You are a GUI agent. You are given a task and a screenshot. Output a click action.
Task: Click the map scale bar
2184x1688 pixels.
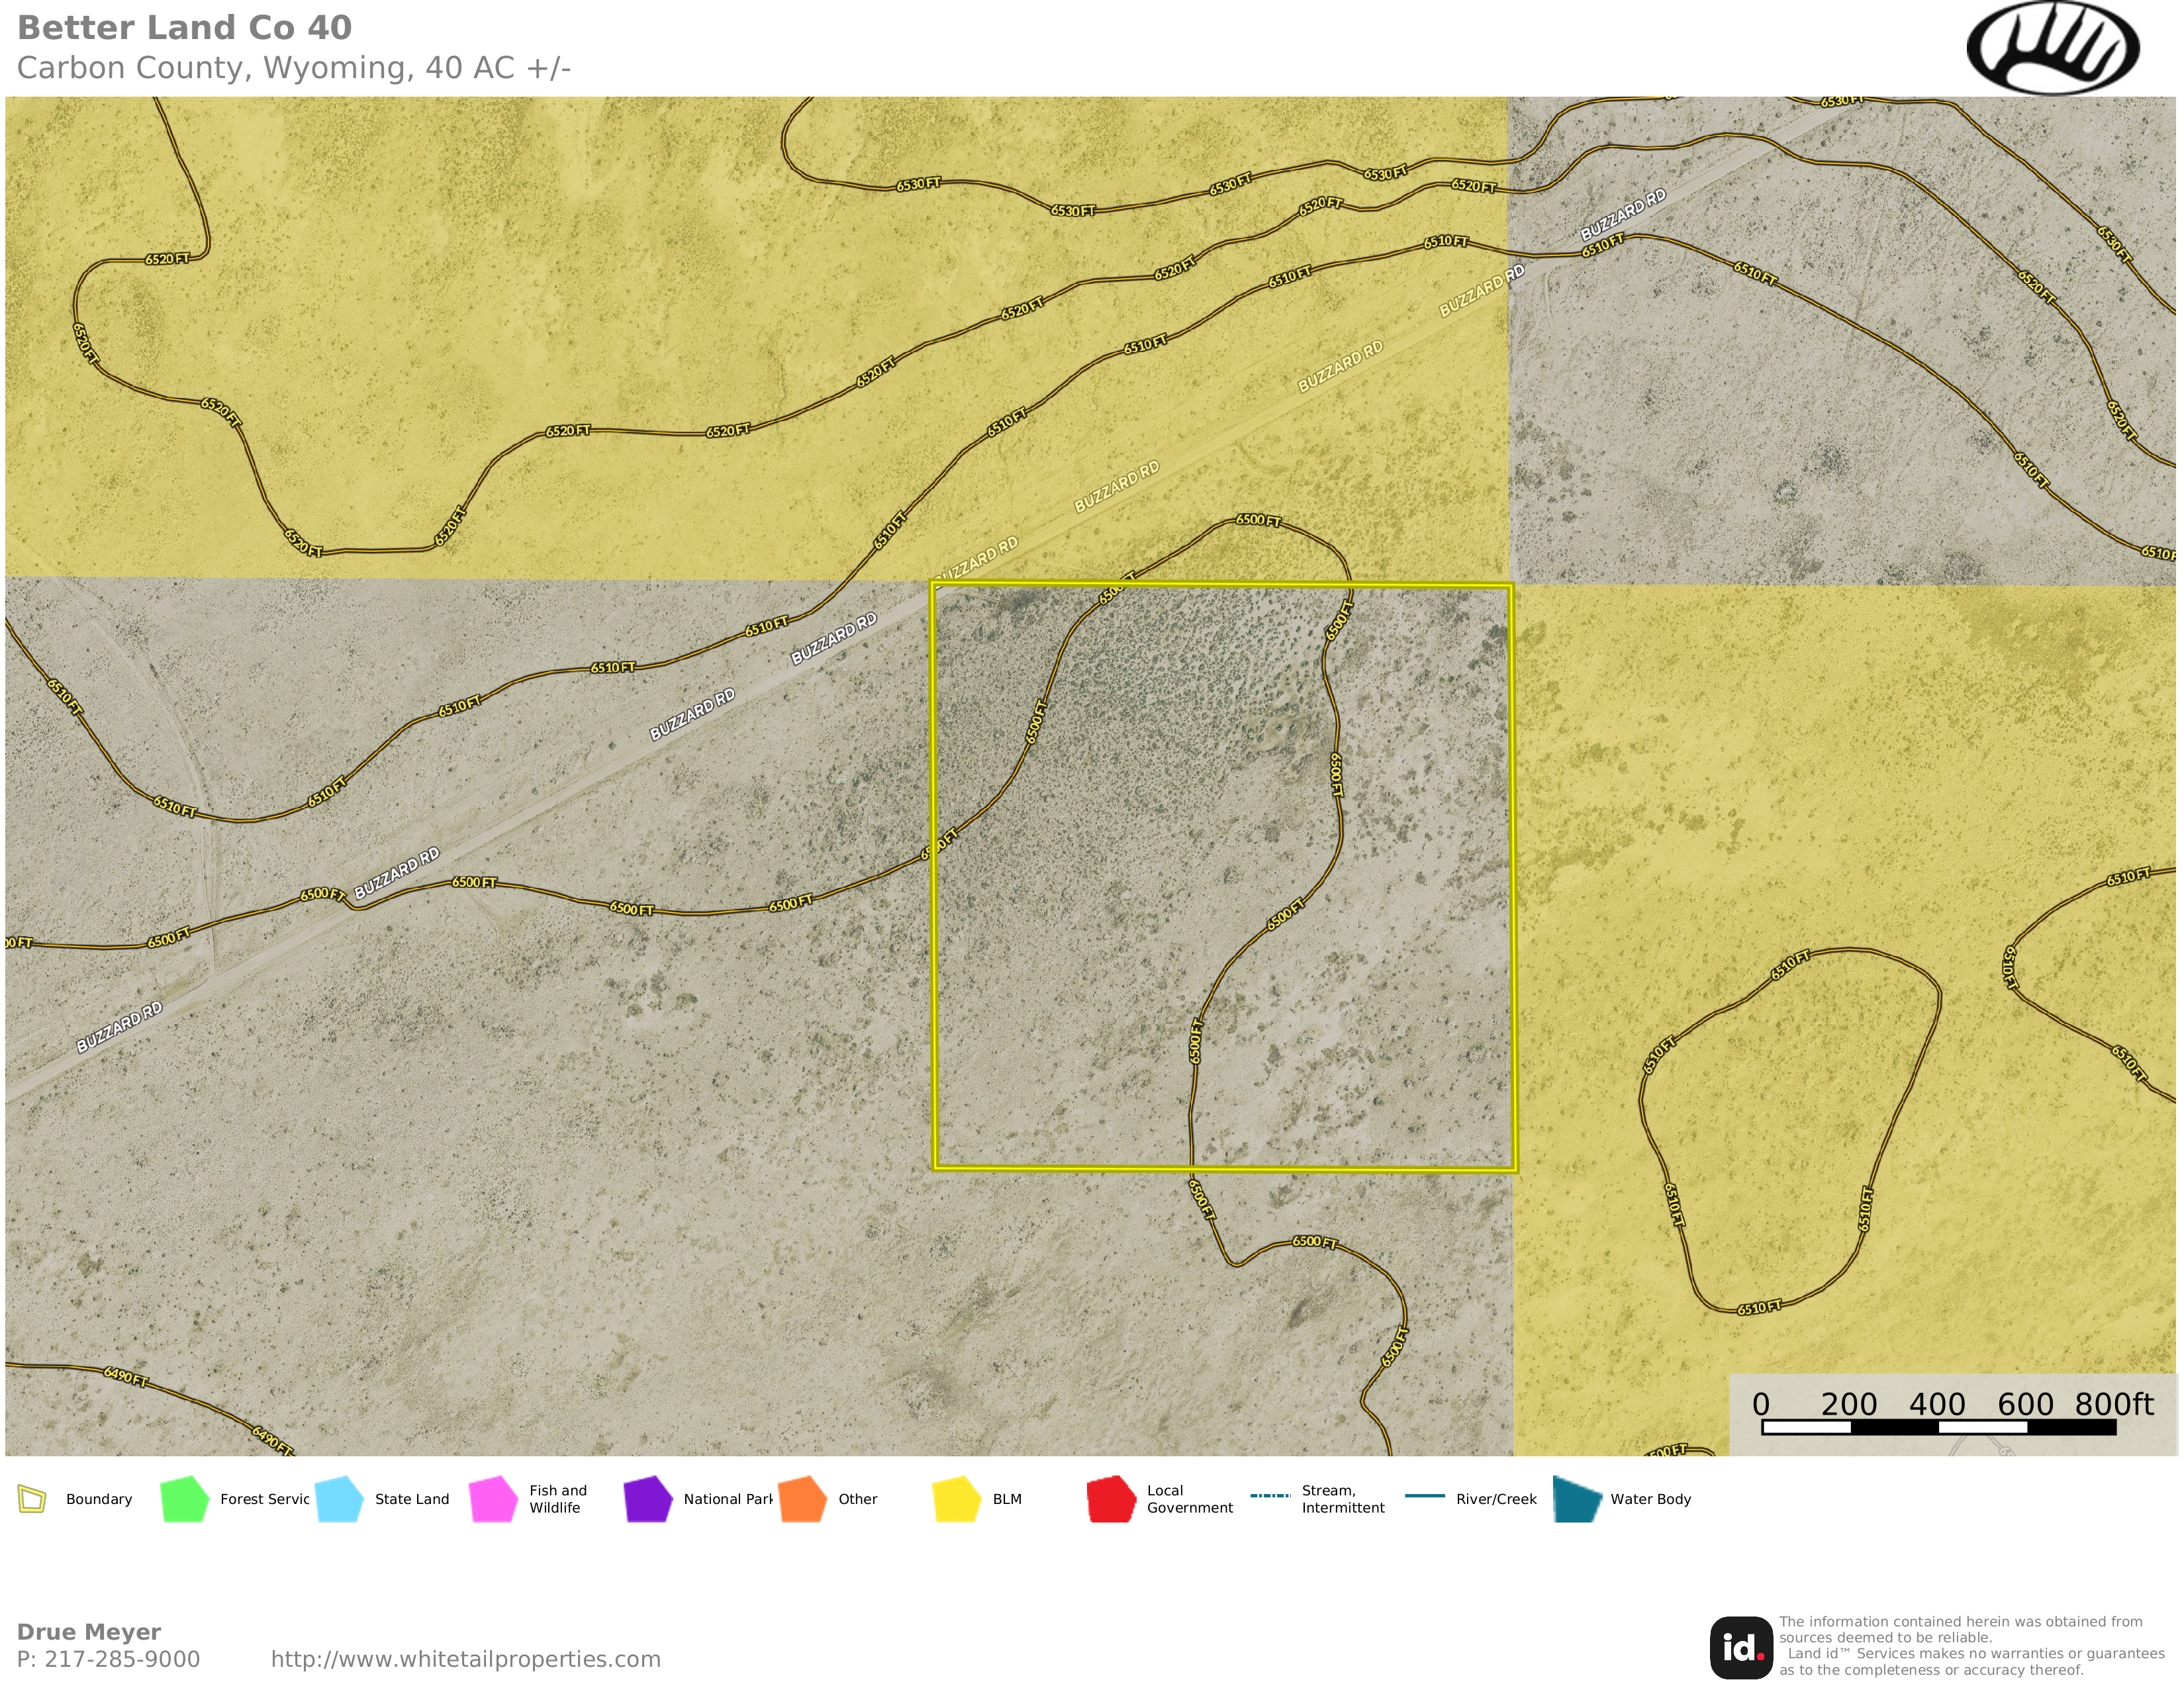1938,1427
